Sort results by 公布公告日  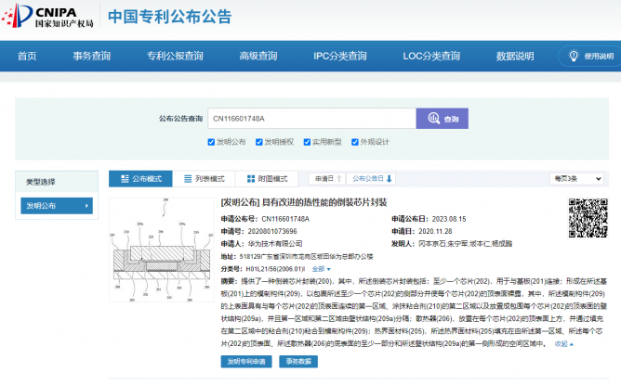pos(370,178)
